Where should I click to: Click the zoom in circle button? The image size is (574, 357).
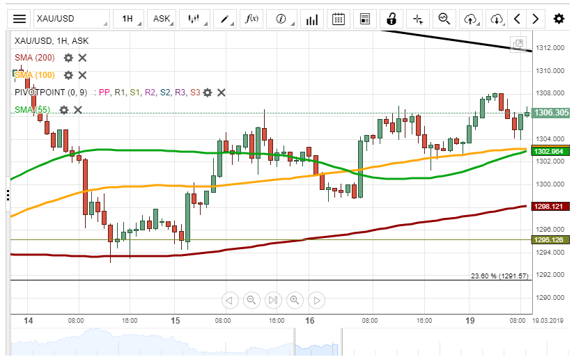295,301
